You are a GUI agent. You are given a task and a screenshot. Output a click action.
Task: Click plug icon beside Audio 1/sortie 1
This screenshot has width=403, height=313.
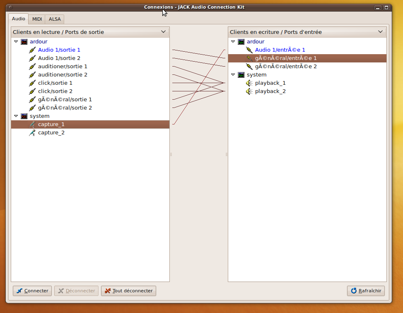pos(32,50)
